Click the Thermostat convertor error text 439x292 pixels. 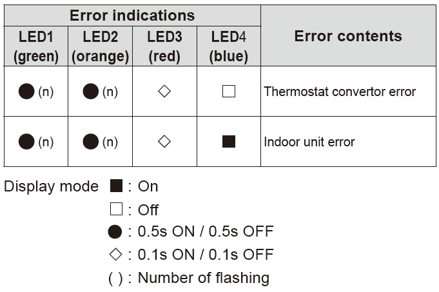[340, 92]
